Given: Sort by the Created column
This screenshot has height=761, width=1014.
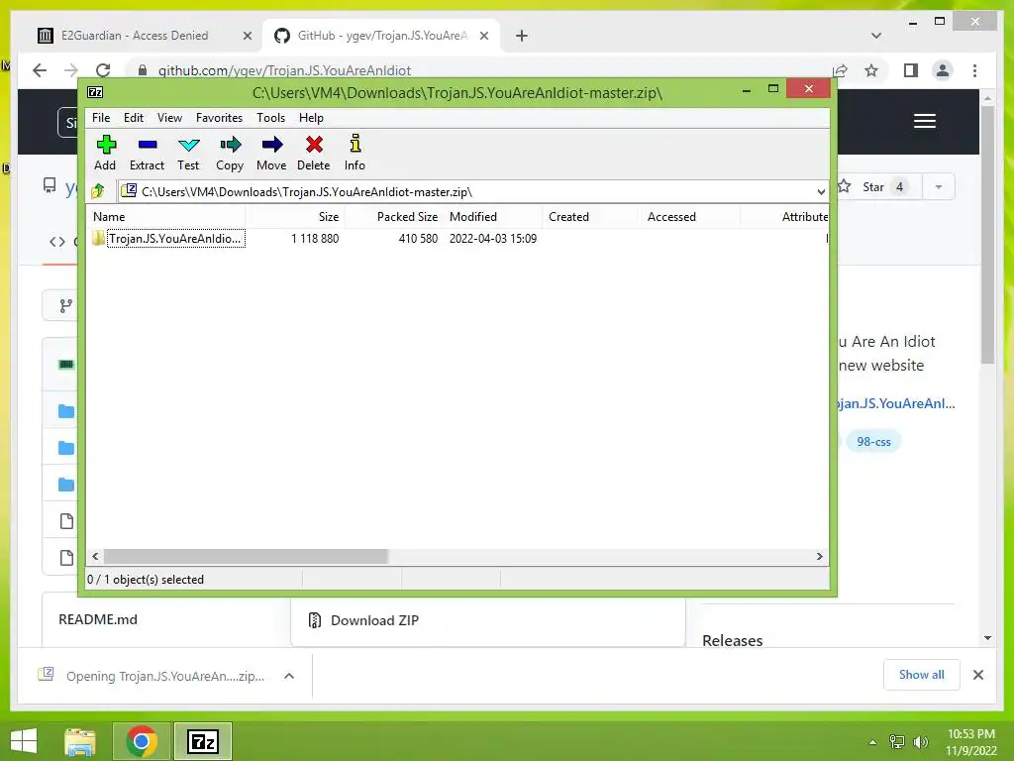Looking at the screenshot, I should point(591,217).
